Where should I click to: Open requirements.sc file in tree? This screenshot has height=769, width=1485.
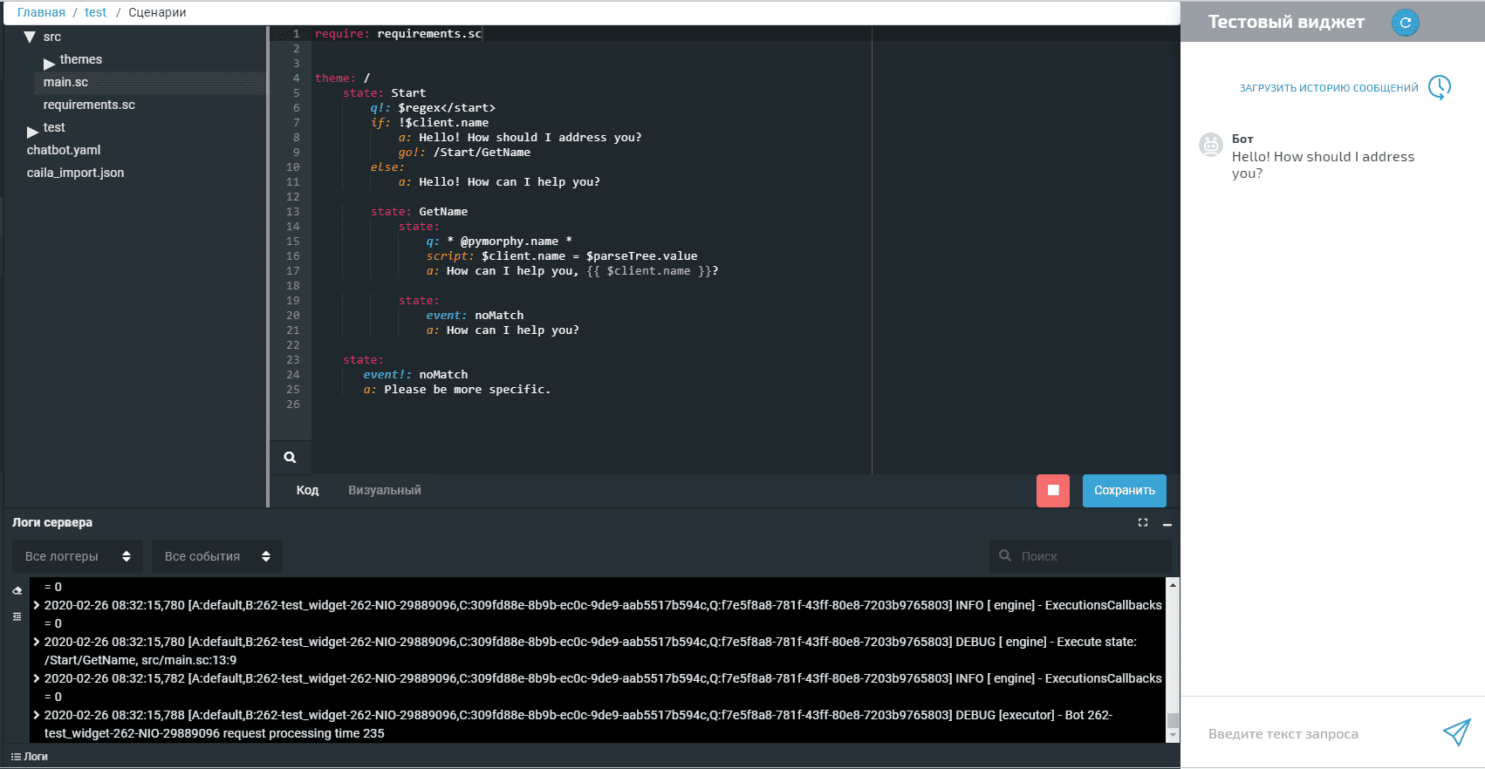coord(89,105)
